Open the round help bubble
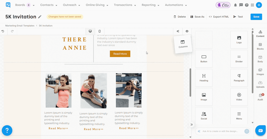267x139 pixels. [x=7, y=130]
